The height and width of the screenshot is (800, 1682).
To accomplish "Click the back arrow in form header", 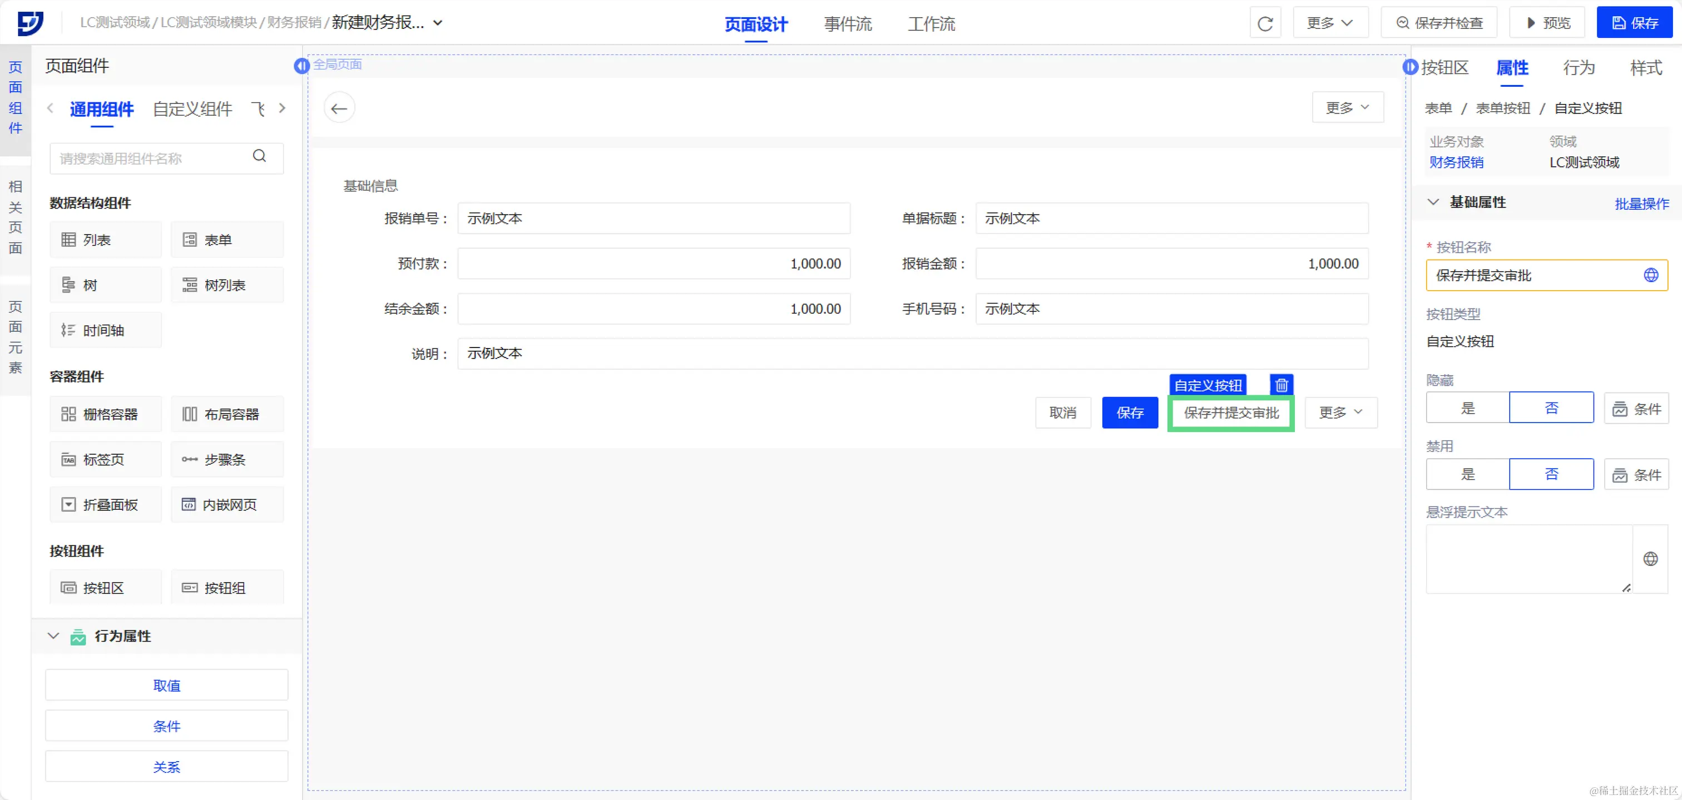I will (x=339, y=108).
